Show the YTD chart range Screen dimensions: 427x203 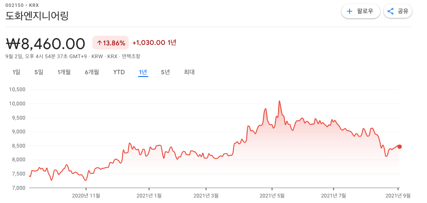[x=119, y=72]
